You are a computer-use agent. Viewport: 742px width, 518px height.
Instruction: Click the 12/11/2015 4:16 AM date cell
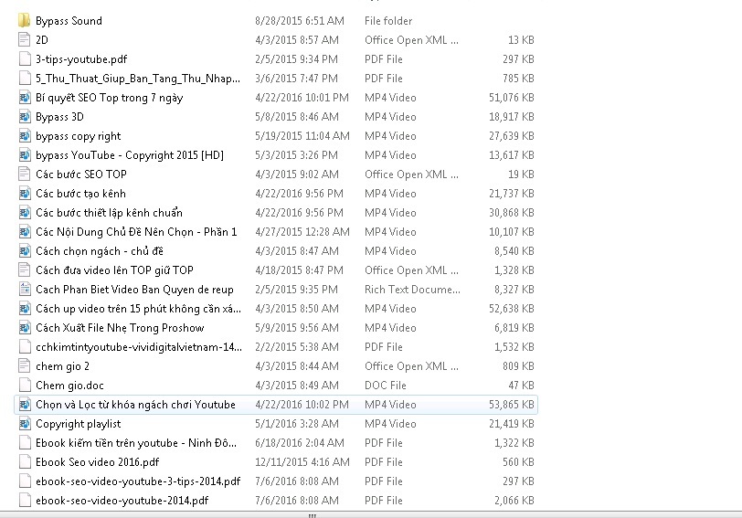point(302,462)
